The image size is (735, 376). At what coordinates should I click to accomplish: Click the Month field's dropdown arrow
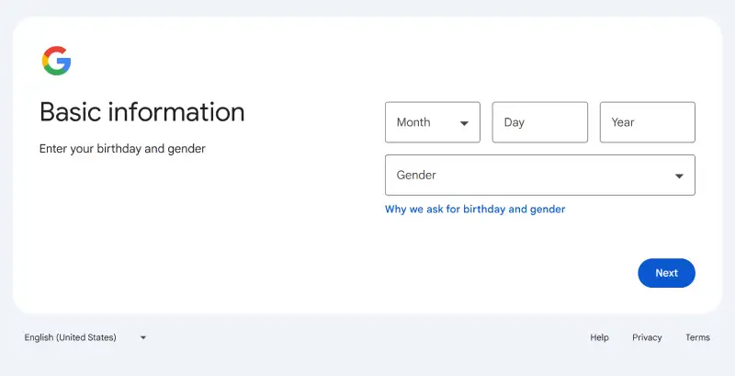point(464,123)
